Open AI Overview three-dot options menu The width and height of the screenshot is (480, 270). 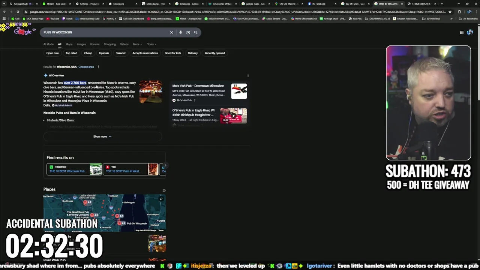(248, 75)
